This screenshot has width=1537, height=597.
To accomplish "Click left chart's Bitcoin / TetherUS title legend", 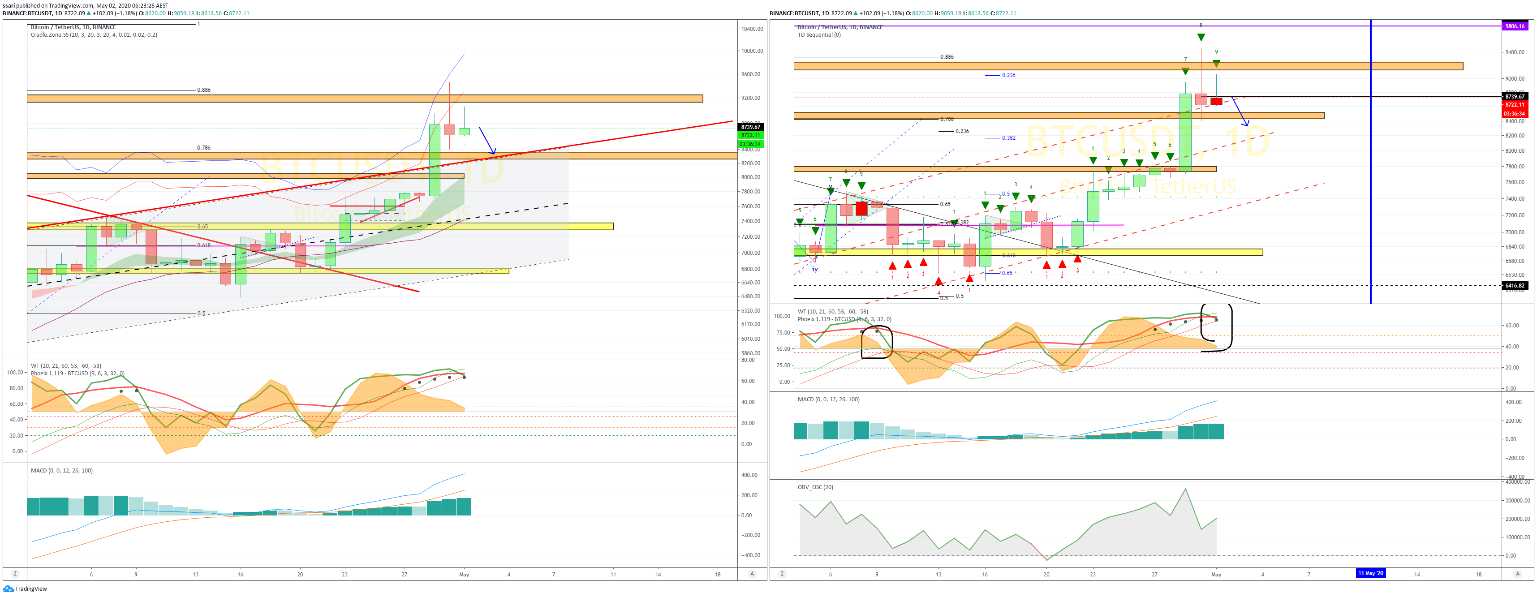I will (73, 27).
